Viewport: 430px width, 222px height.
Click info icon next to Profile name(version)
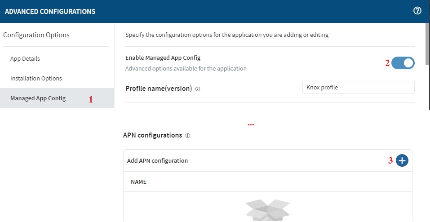[198, 89]
